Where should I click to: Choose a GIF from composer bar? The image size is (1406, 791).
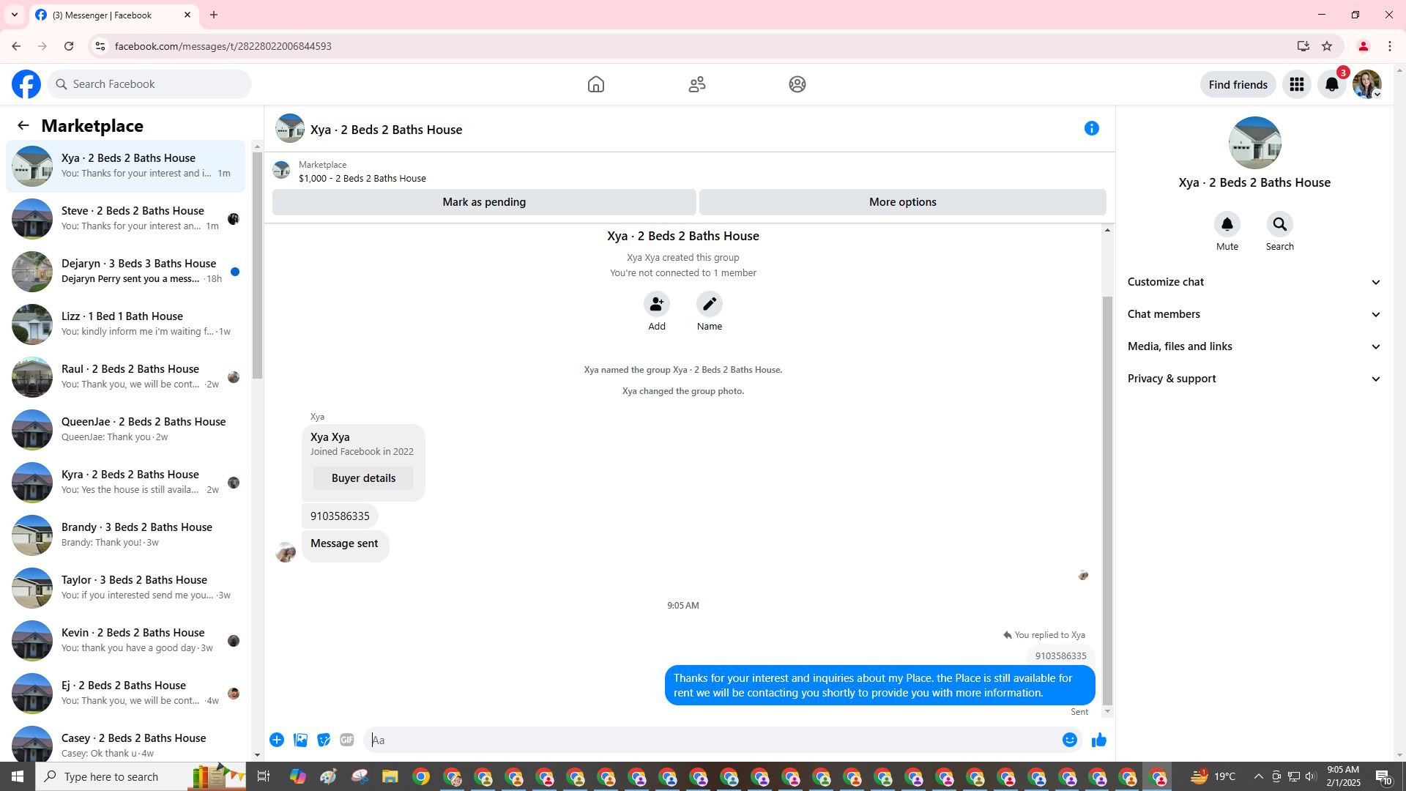coord(347,740)
